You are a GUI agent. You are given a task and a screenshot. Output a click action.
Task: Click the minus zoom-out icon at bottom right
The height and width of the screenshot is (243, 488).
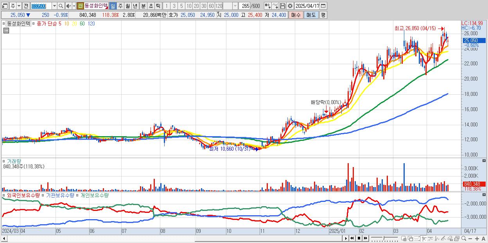tap(470, 238)
